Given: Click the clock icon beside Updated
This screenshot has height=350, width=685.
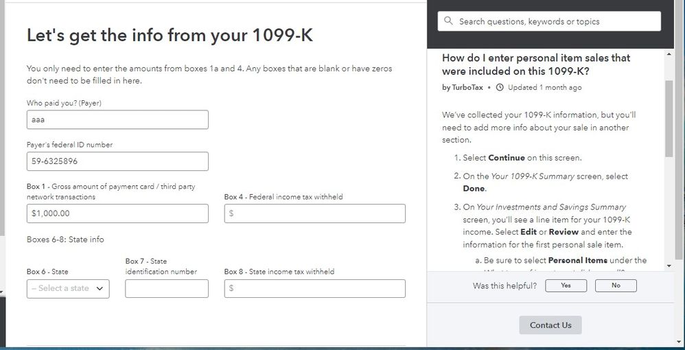Looking at the screenshot, I should pos(500,87).
